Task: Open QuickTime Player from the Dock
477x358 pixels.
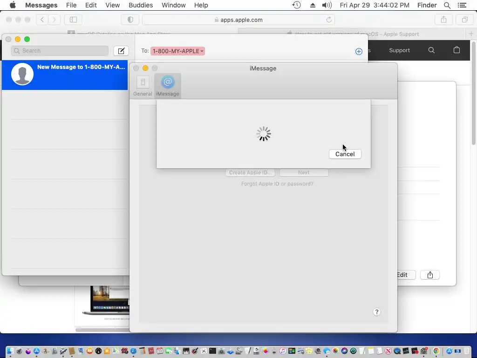Action: point(397,351)
